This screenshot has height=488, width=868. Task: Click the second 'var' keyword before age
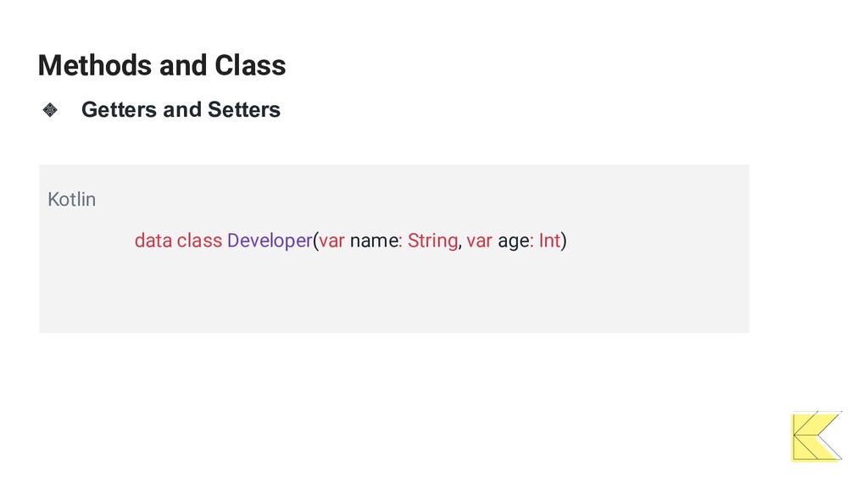click(x=480, y=241)
